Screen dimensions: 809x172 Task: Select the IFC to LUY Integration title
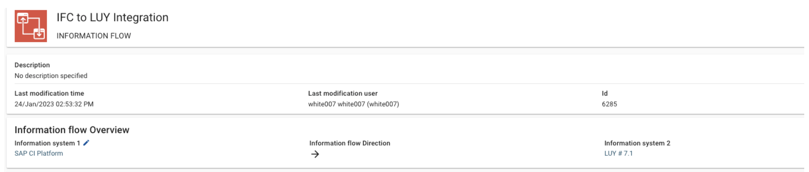(112, 17)
